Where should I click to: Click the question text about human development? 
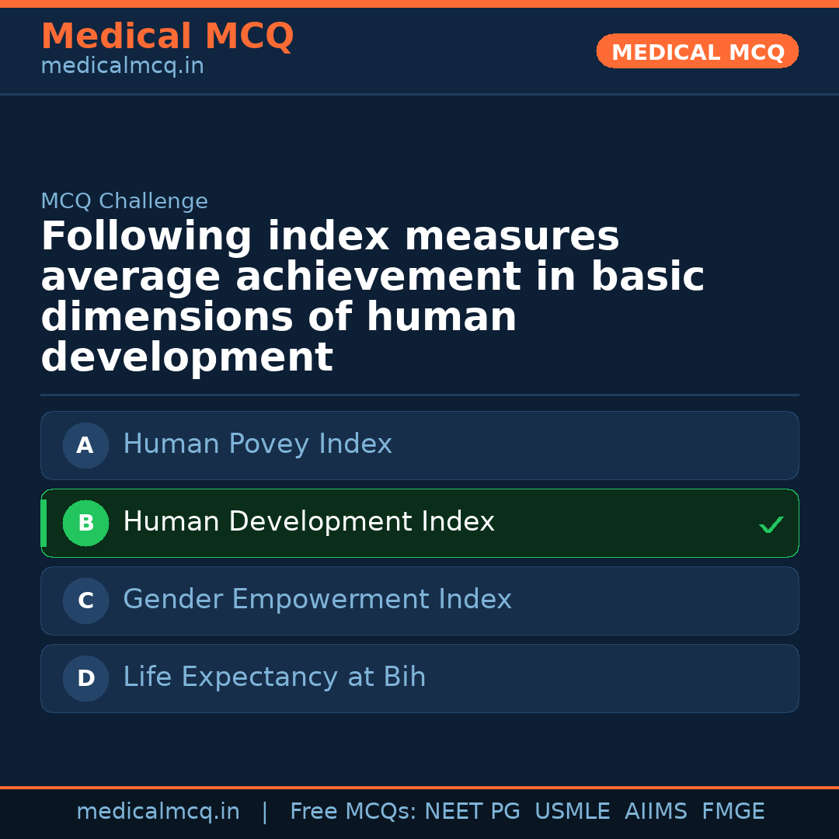[x=373, y=297]
